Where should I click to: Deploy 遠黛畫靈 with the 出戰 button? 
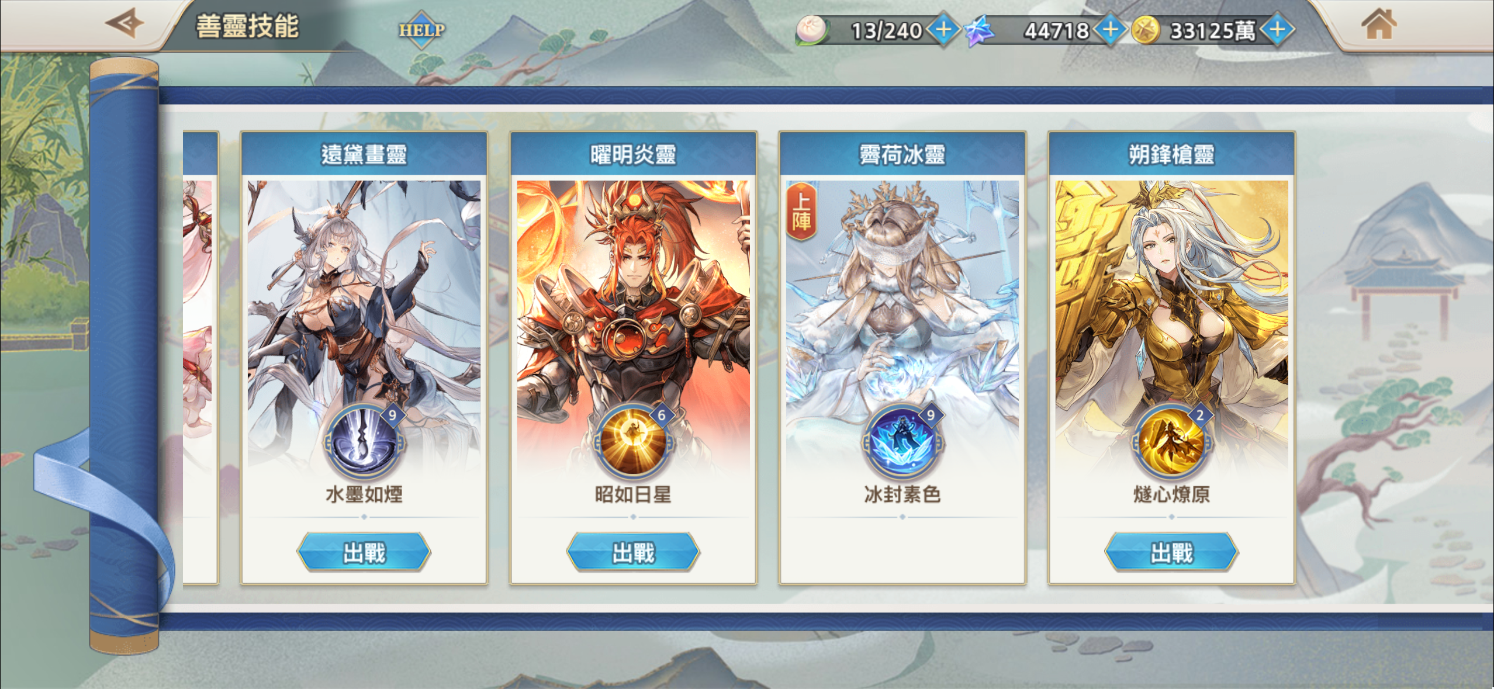pyautogui.click(x=364, y=552)
